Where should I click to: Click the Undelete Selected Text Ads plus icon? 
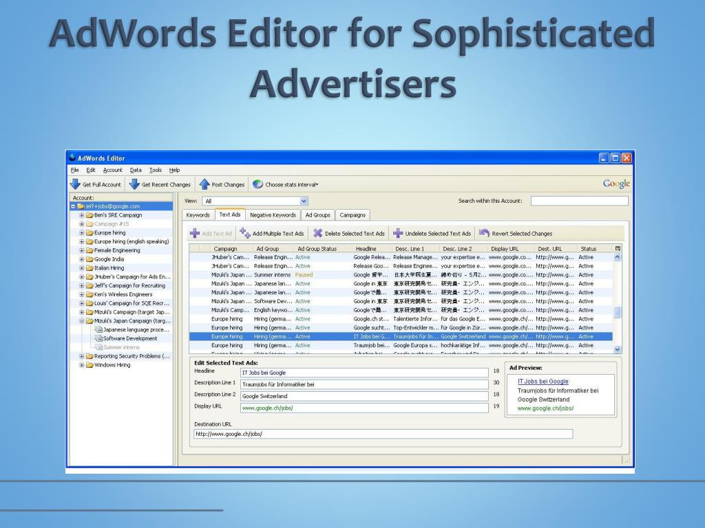(398, 233)
